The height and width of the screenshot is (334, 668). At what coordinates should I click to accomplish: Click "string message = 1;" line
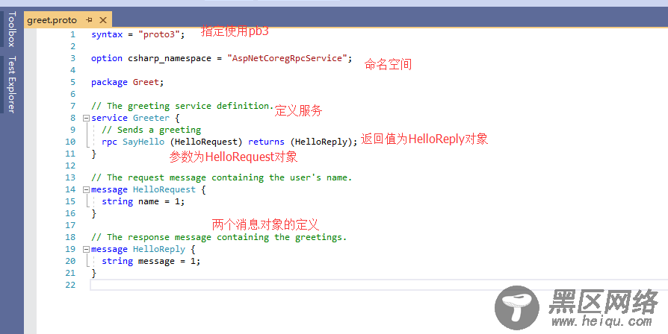[151, 261]
